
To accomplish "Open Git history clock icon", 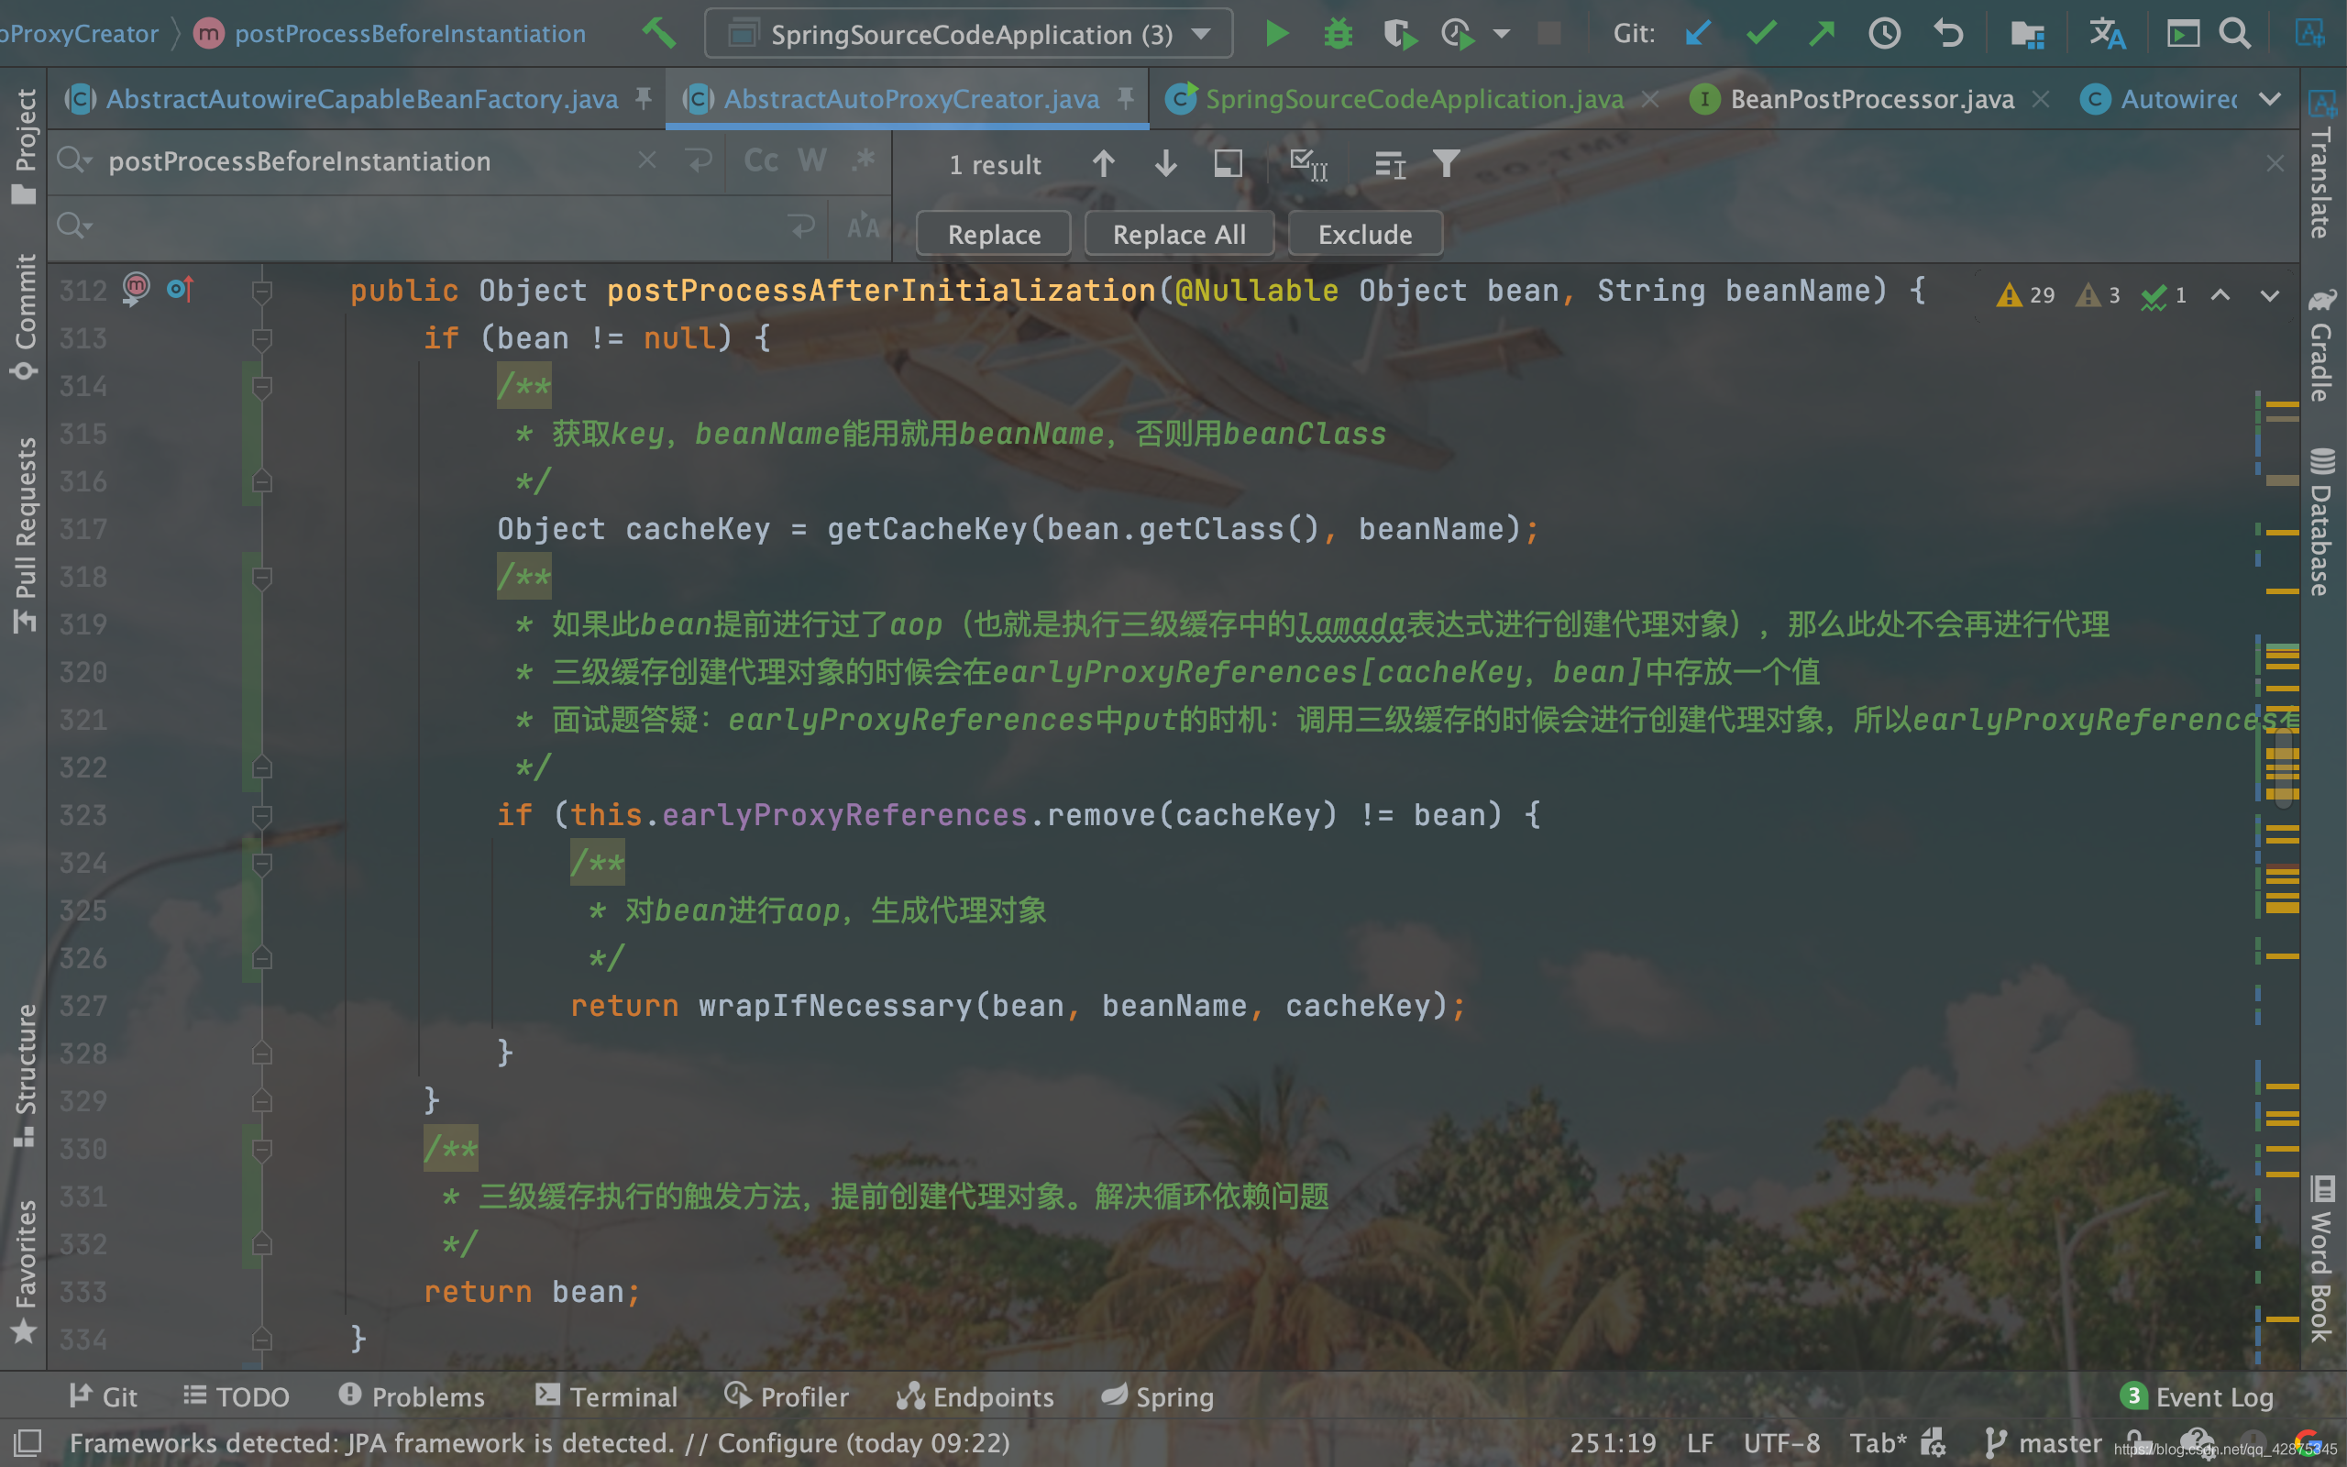I will [1883, 34].
